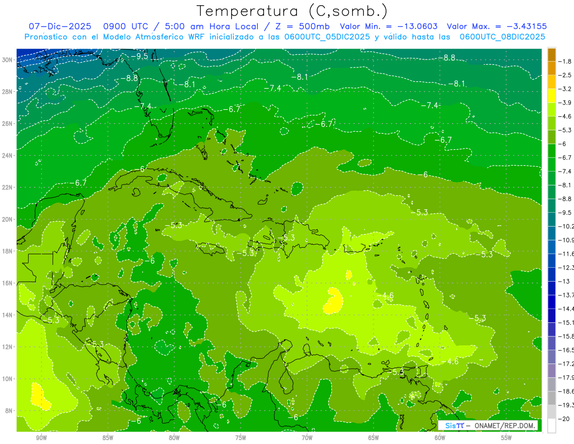
Task: Click the '30N' latitude label
Action: pyautogui.click(x=7, y=60)
